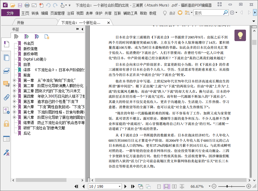Open the page number dropdown
The width and height of the screenshot is (258, 191).
120,186
